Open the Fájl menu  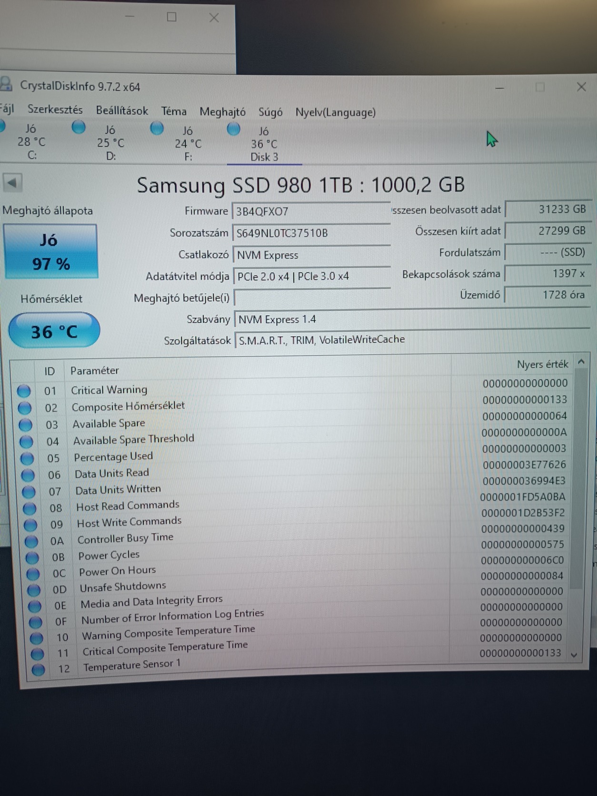pyautogui.click(x=7, y=109)
